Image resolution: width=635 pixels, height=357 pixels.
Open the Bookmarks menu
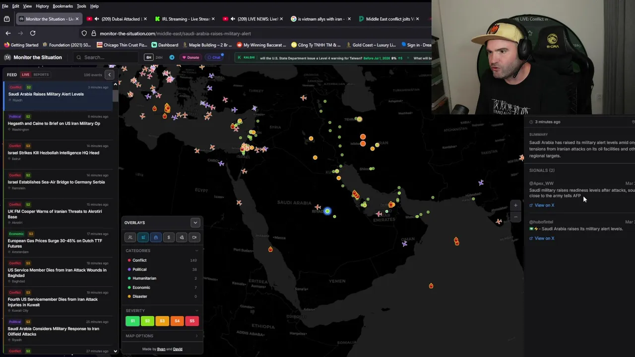pos(63,6)
